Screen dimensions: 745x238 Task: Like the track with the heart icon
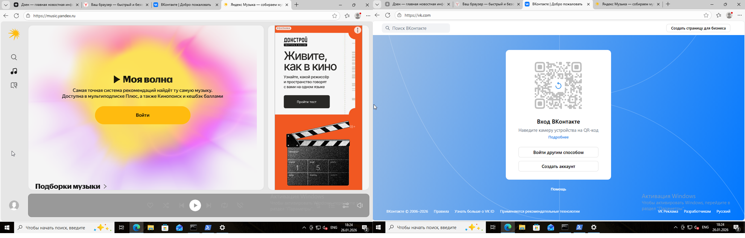tap(150, 205)
